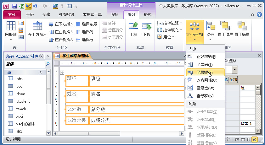265x145 pixels.
Task: Switch to design view via status bar icon
Action: coord(254,139)
